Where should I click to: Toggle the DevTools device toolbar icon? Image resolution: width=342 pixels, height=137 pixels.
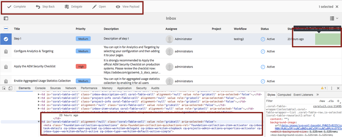click(11, 88)
